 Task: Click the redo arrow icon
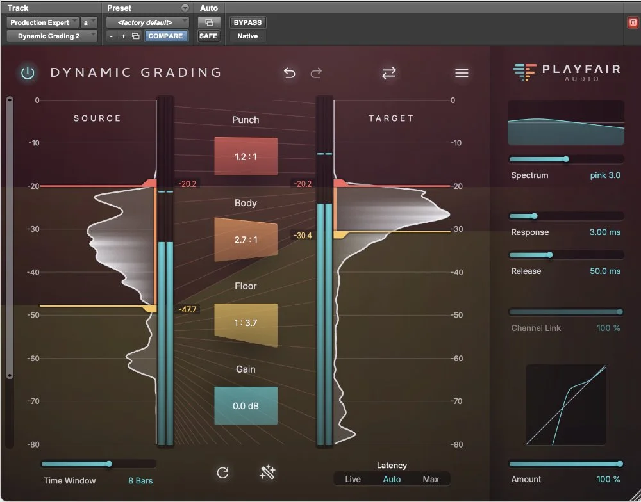tap(315, 73)
